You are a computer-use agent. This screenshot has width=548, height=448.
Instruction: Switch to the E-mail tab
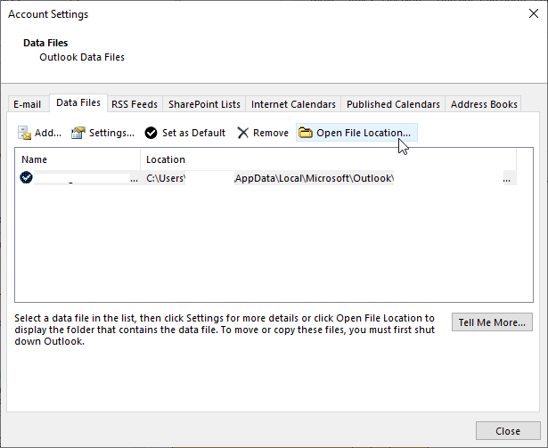[x=28, y=104]
